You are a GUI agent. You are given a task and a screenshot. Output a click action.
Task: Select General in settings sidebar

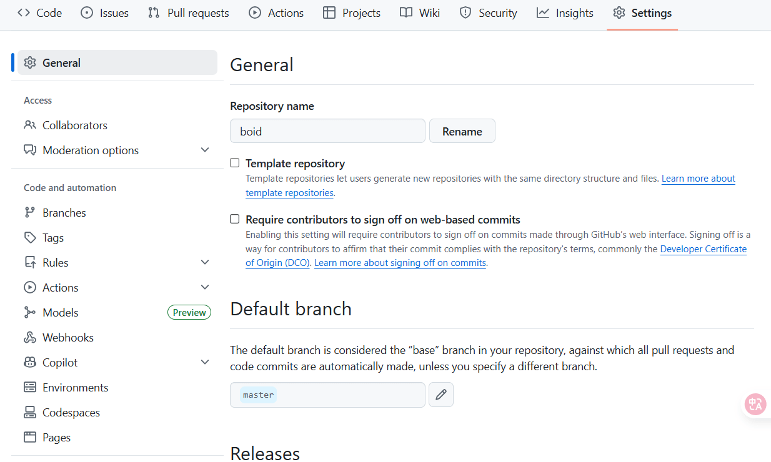click(x=117, y=62)
